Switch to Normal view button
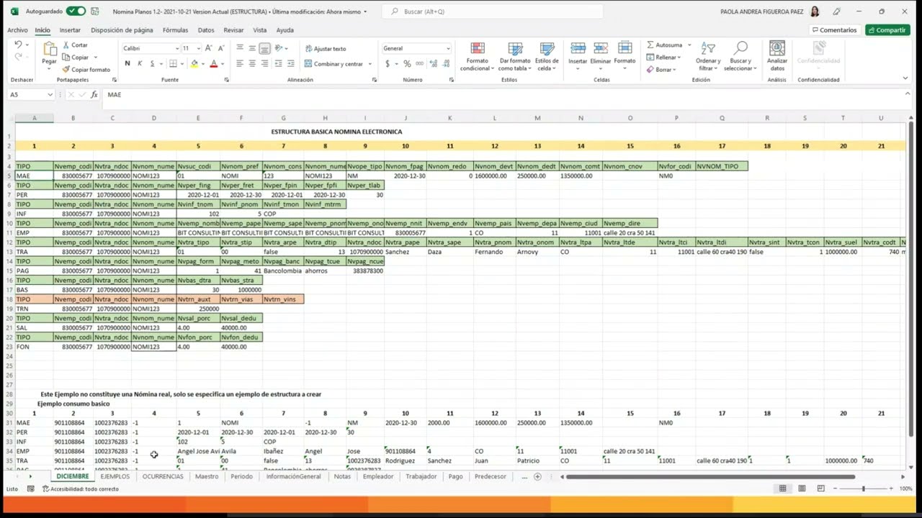Screen dimensions: 922x518 click(782, 489)
